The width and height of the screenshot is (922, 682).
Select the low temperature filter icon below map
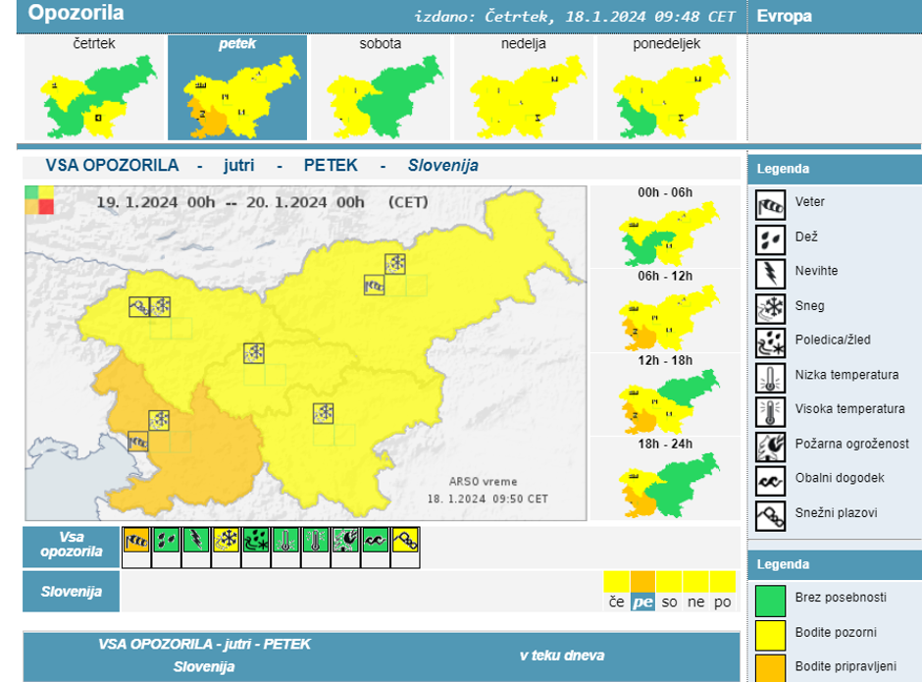tap(286, 539)
